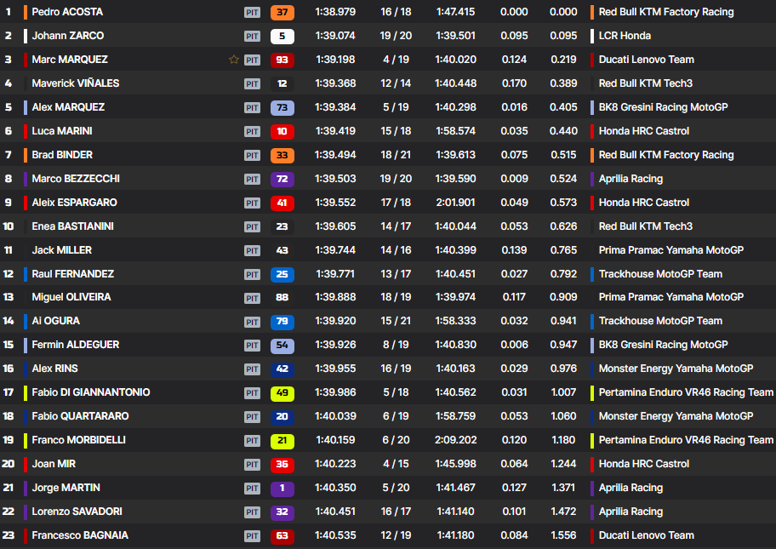Open rider Pedro ACOSTA's name

pyautogui.click(x=67, y=12)
